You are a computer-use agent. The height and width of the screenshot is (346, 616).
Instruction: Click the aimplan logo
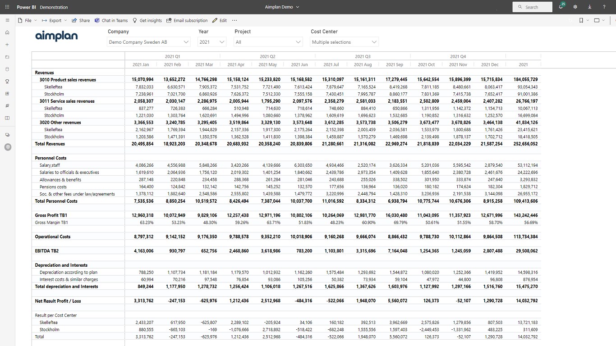click(x=56, y=36)
